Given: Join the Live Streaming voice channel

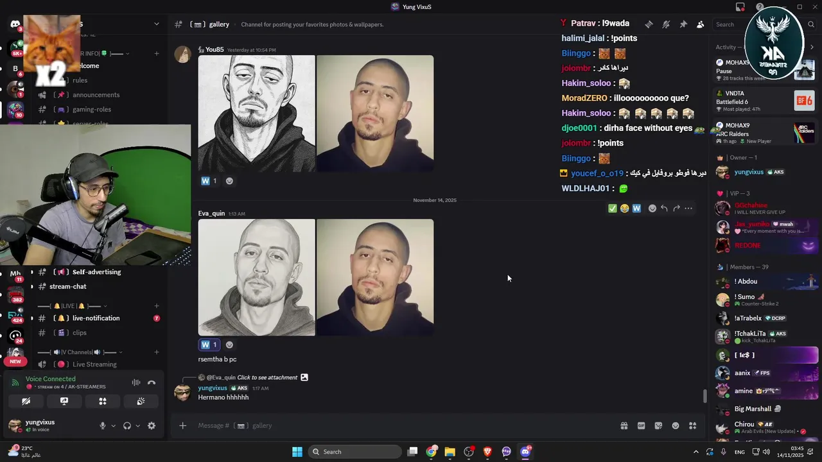Looking at the screenshot, I should 96,364.
